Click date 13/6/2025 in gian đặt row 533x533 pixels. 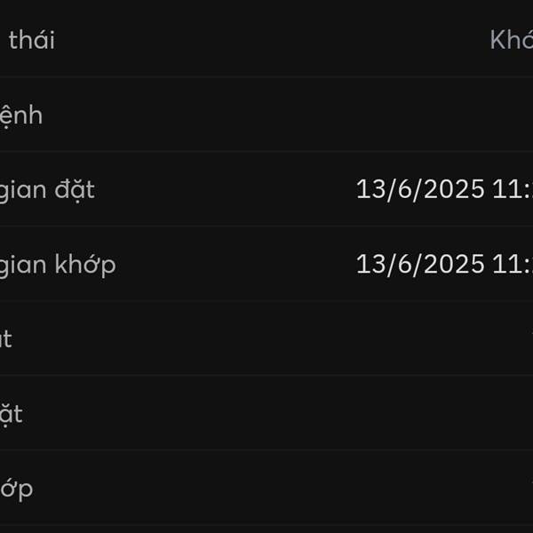pyautogui.click(x=420, y=190)
